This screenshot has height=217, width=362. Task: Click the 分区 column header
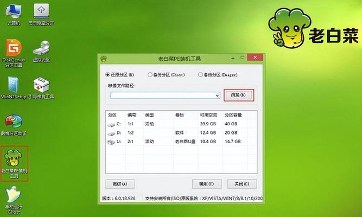[112, 115]
